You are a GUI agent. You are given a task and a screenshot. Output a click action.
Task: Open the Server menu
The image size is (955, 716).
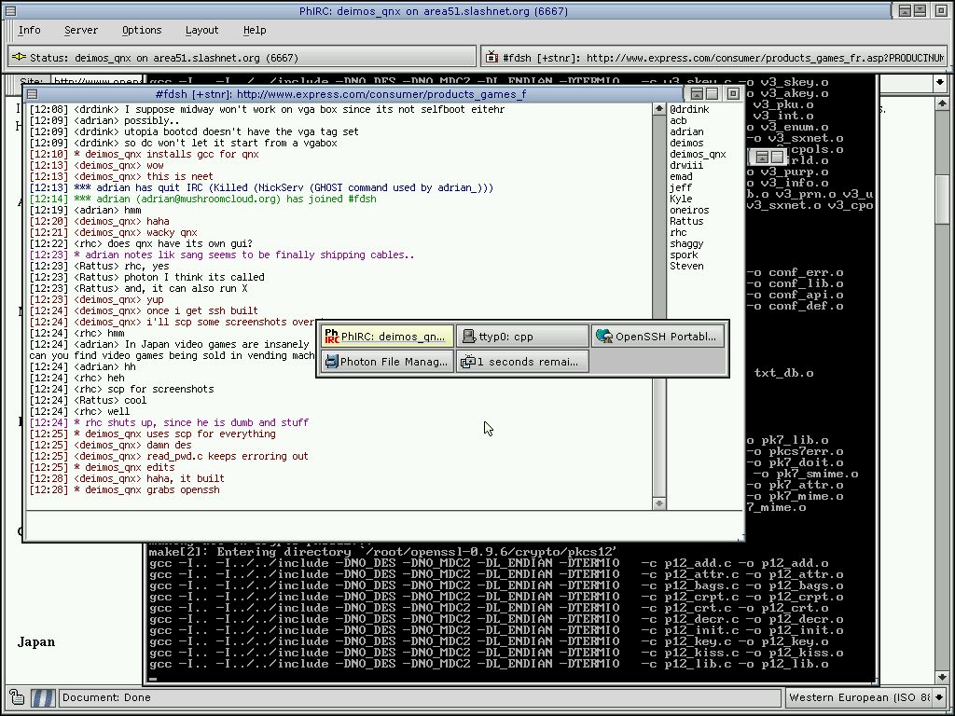point(81,30)
